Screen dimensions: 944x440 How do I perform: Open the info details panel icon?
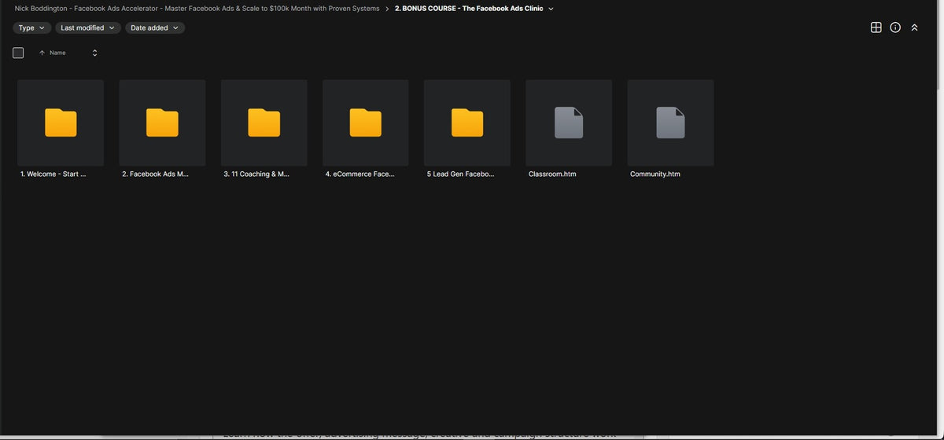(895, 27)
